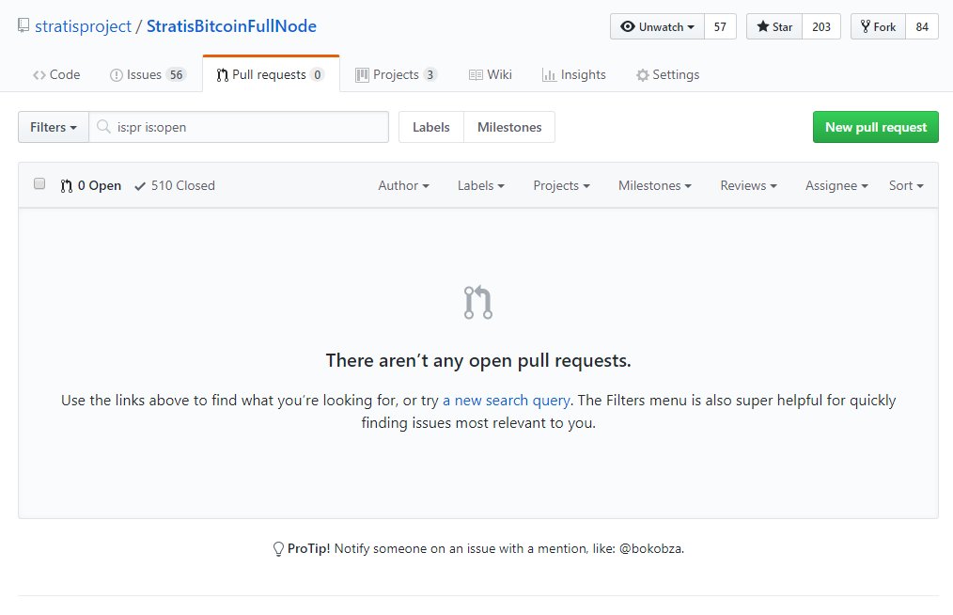Focus the 'is:pr is:open' search field
The image size is (953, 615).
(x=239, y=127)
